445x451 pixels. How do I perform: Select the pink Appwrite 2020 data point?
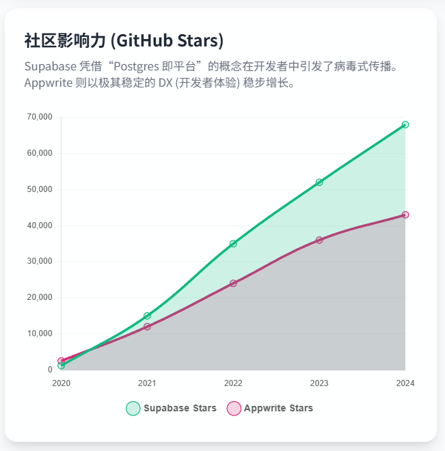click(x=61, y=361)
